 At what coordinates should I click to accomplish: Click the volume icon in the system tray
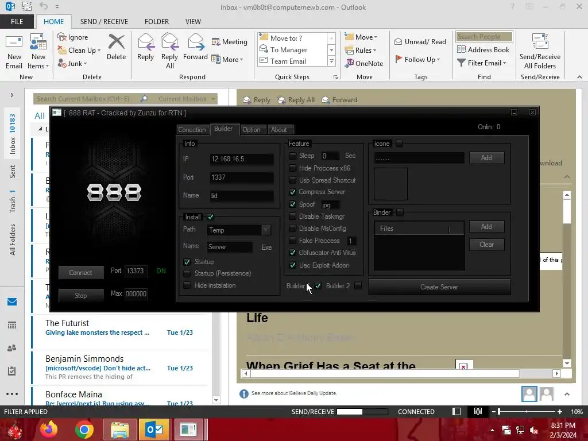534,430
